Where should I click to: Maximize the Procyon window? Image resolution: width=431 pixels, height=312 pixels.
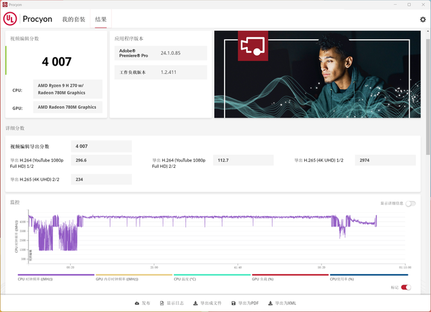(x=409, y=5)
